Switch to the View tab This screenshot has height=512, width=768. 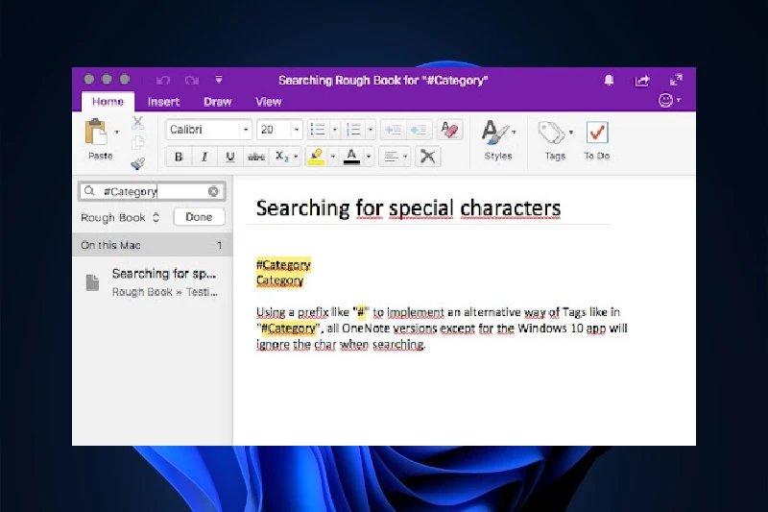tap(269, 102)
